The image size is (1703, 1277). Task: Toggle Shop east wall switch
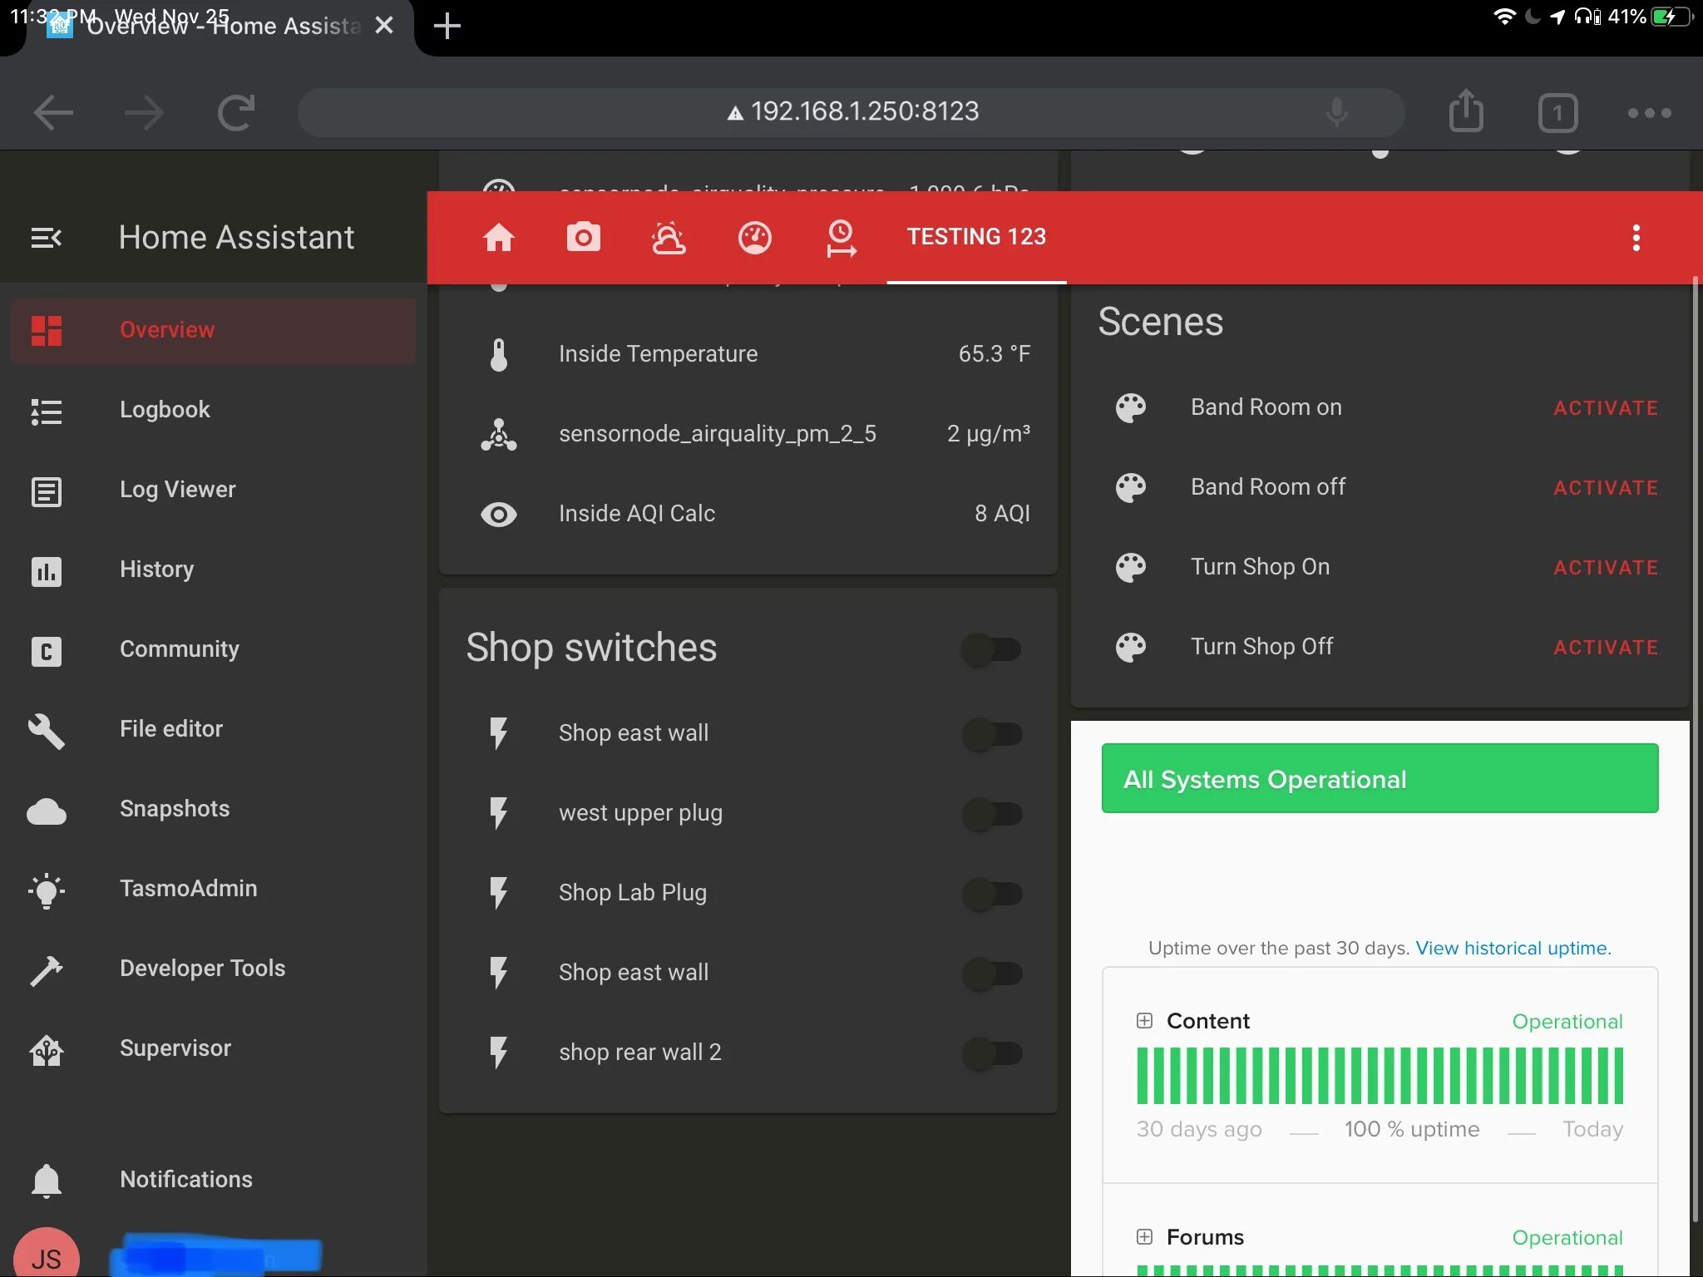pyautogui.click(x=992, y=732)
